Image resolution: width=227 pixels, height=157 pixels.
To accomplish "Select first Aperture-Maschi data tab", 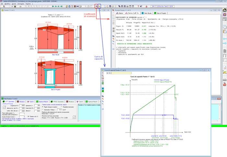I will [42, 102].
